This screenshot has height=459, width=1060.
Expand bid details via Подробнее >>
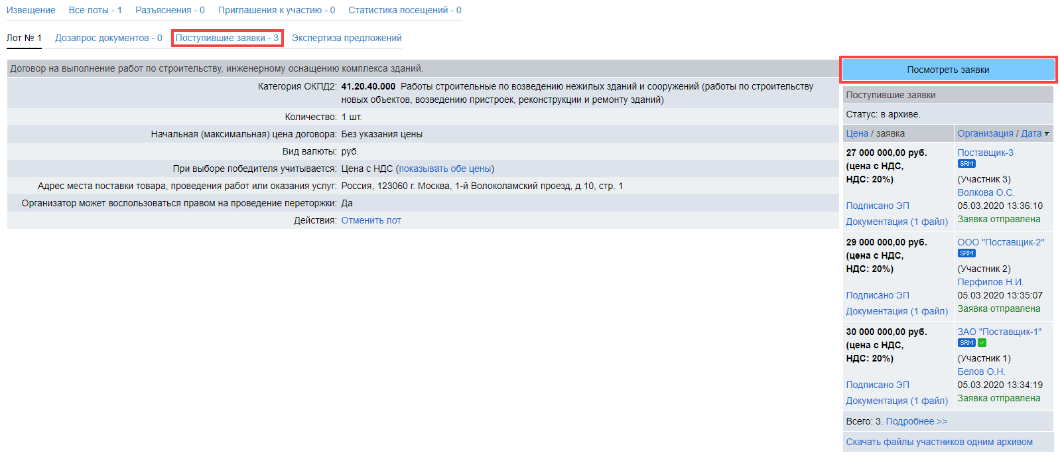pos(916,421)
